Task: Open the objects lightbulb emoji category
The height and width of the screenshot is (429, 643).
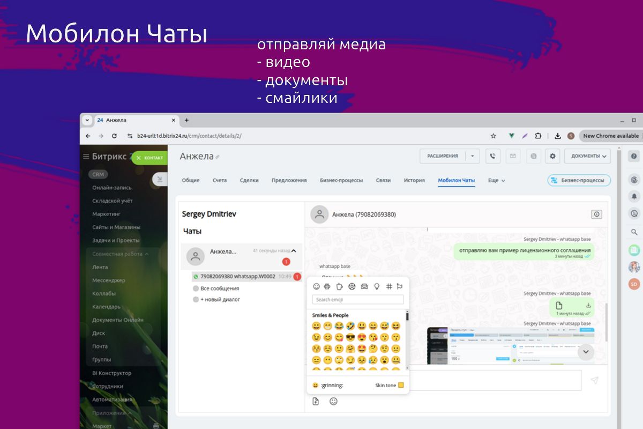Action: pyautogui.click(x=376, y=286)
